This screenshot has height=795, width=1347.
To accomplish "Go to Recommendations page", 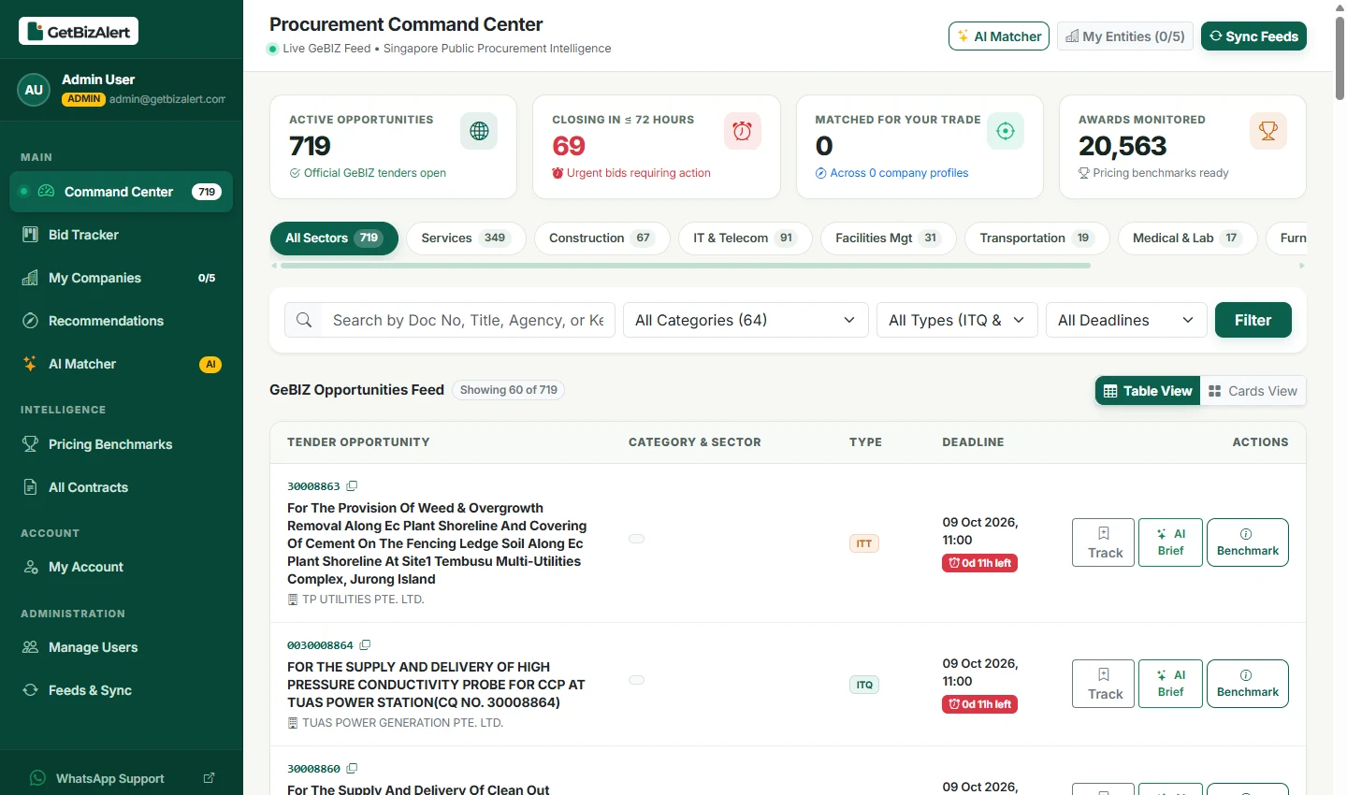I will coord(122,321).
